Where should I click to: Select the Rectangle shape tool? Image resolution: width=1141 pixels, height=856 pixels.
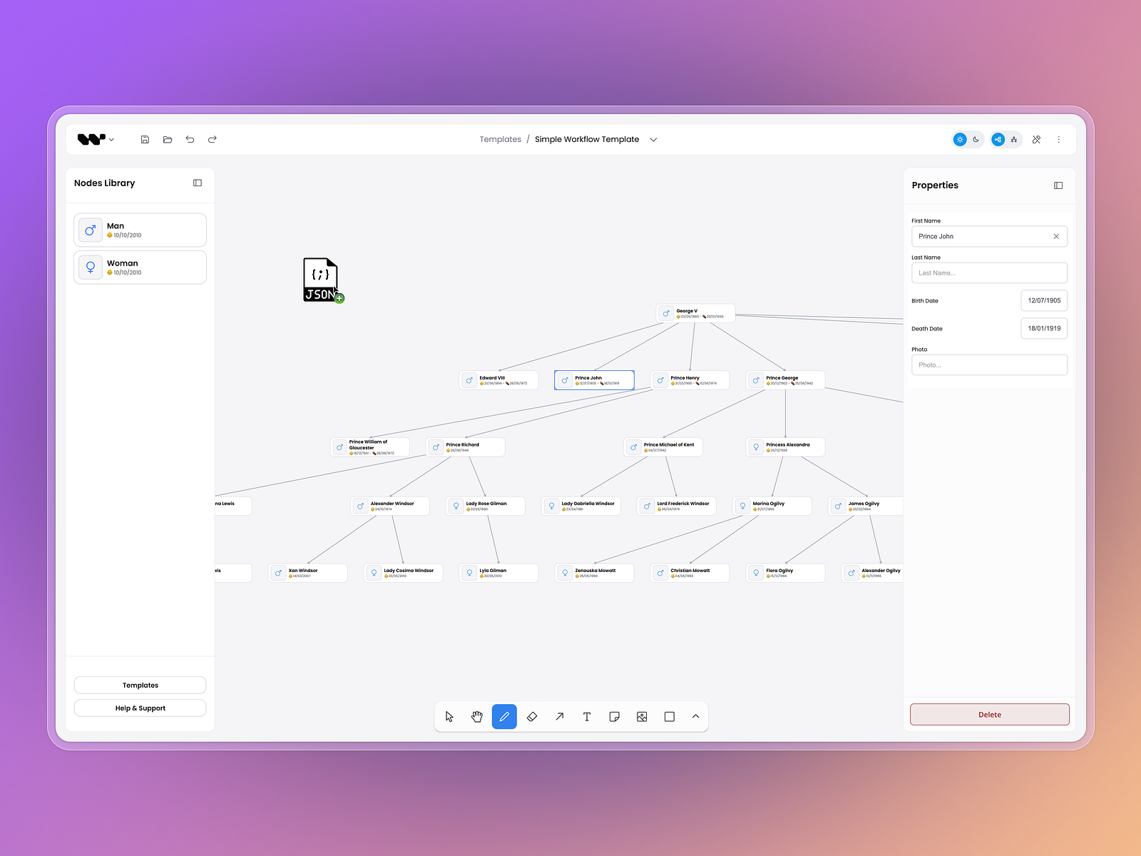pos(669,716)
